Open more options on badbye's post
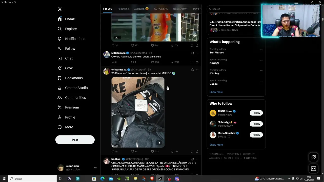 coord(197,159)
